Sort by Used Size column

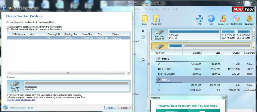click(x=89, y=34)
